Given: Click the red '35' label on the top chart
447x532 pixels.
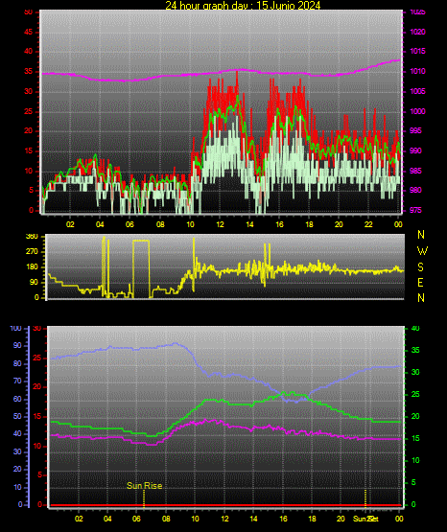Looking at the screenshot, I should point(29,72).
